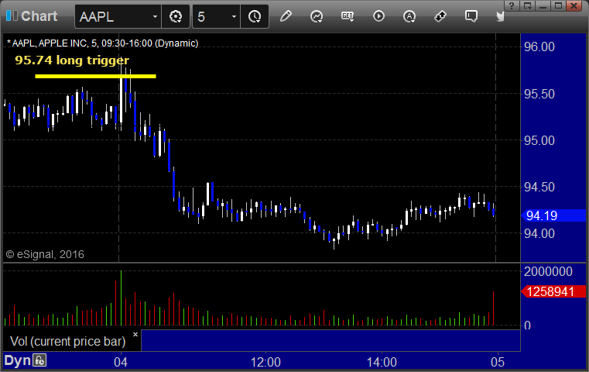This screenshot has height=372, width=589.
Task: Open the help question mark button
Action: tap(512, 5)
